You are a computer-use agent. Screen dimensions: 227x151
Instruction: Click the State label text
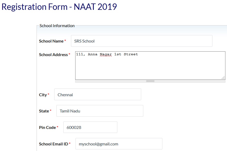(44, 111)
